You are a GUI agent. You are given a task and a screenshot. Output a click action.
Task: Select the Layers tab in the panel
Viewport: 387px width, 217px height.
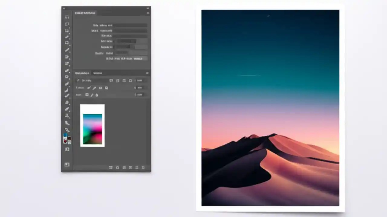coord(82,73)
